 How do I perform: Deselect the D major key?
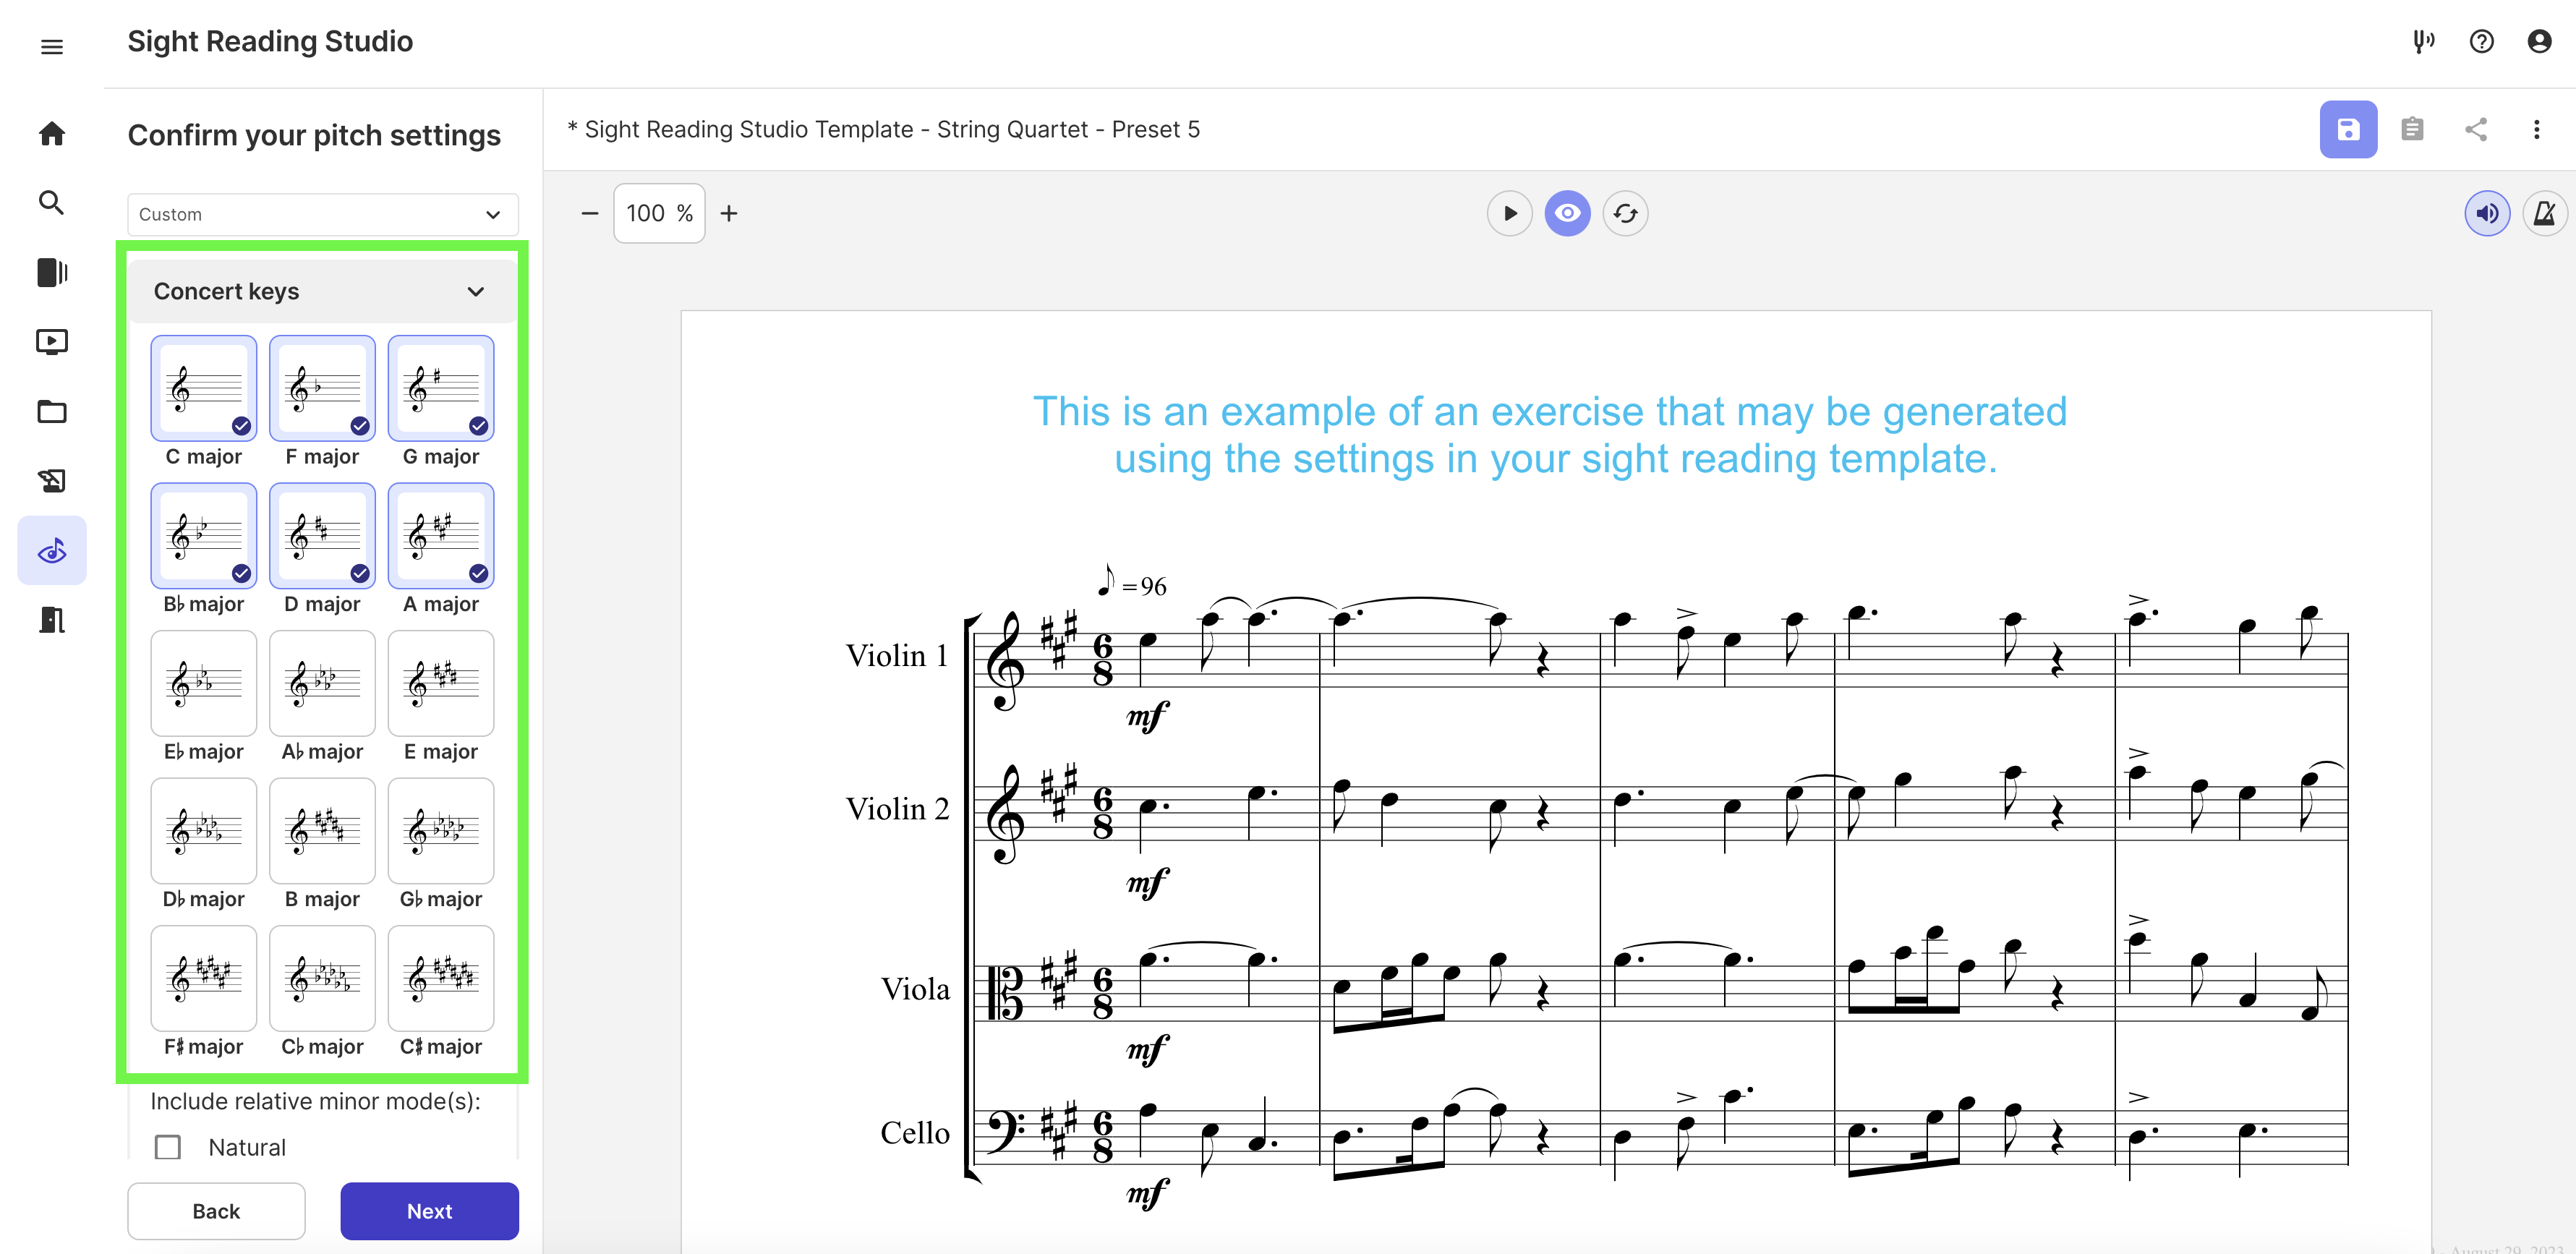click(x=322, y=536)
